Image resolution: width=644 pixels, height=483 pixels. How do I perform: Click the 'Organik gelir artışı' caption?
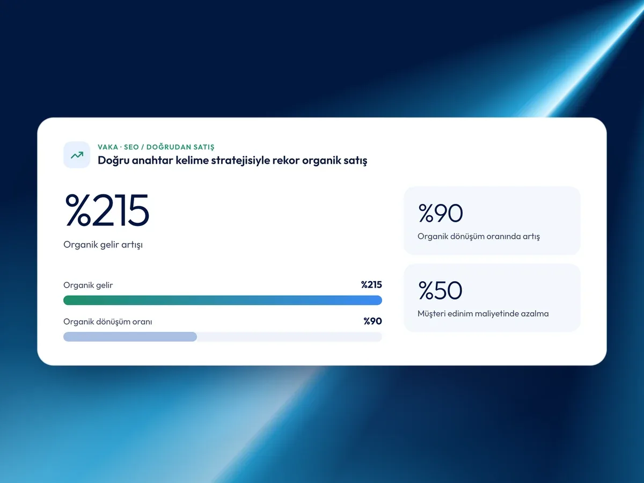pos(103,245)
